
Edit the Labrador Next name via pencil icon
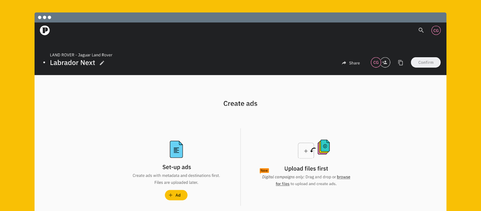102,63
